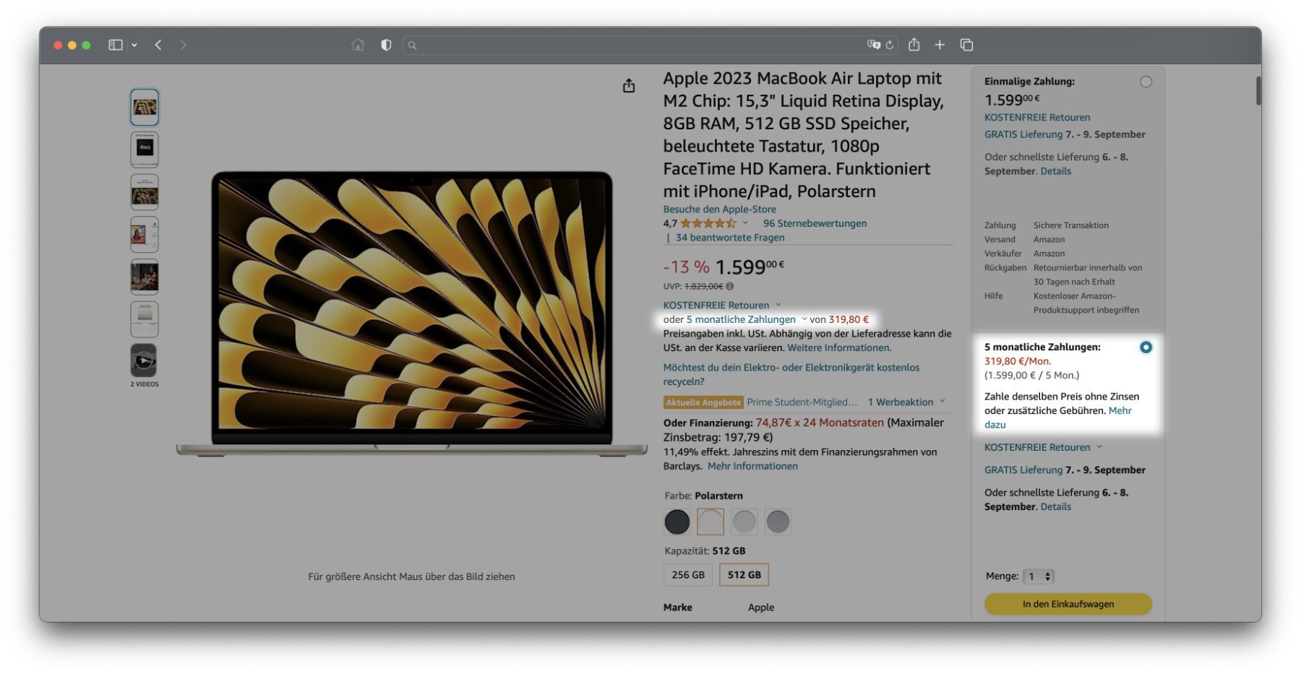The height and width of the screenshot is (674, 1301).
Task: Select the 5 monatliche Zahlungen radio button
Action: [1146, 347]
